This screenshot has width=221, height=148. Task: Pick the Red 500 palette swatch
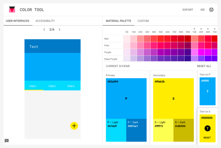[161, 39]
